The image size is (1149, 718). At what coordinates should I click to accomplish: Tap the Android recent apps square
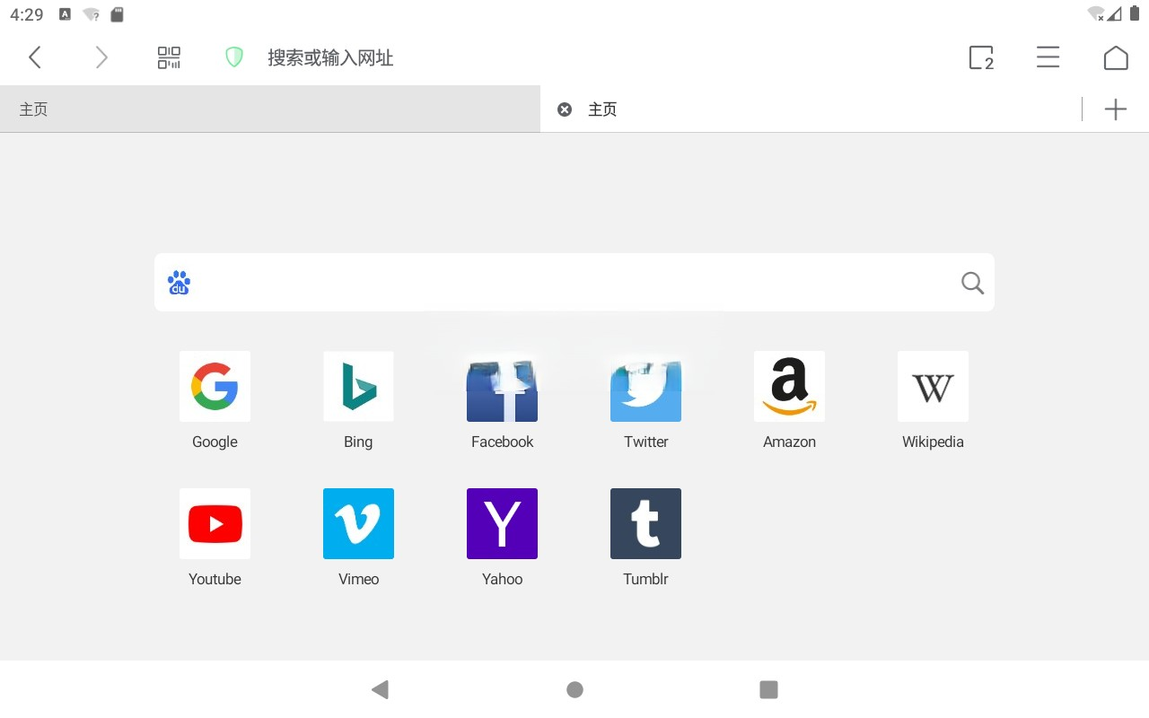point(768,689)
